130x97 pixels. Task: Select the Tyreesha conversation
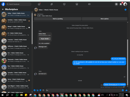[x=16, y=74]
